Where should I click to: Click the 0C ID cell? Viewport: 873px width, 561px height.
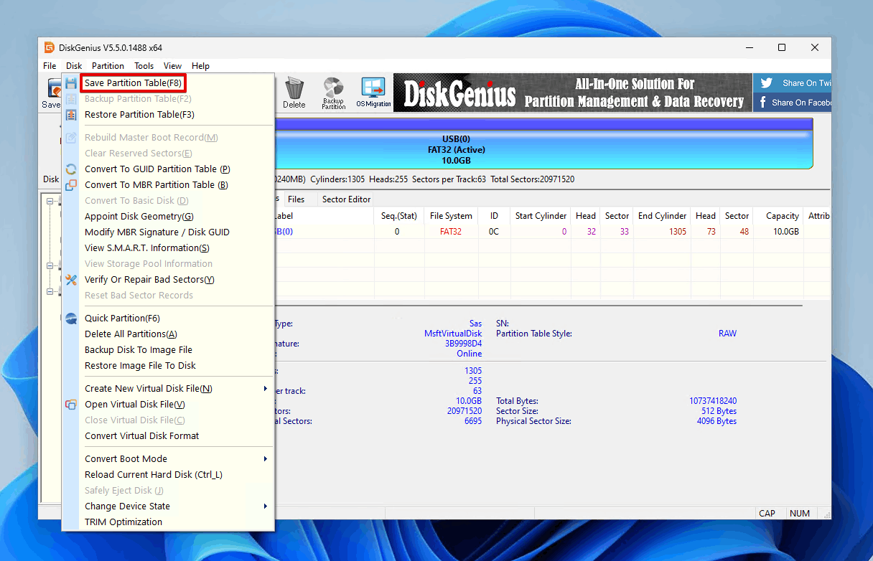coord(494,232)
